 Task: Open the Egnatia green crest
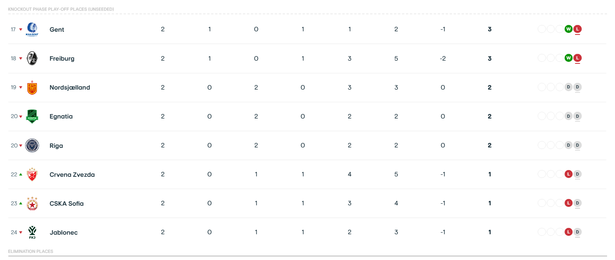click(x=32, y=116)
